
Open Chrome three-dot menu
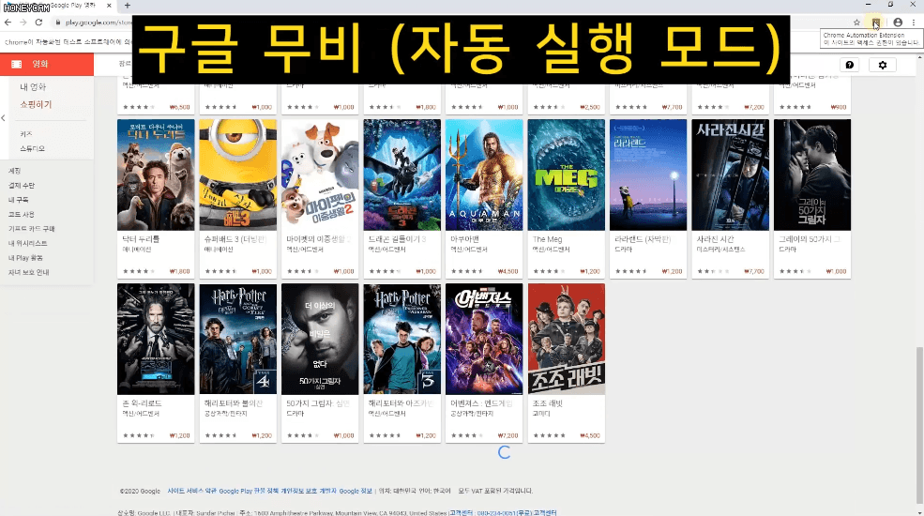coord(914,23)
